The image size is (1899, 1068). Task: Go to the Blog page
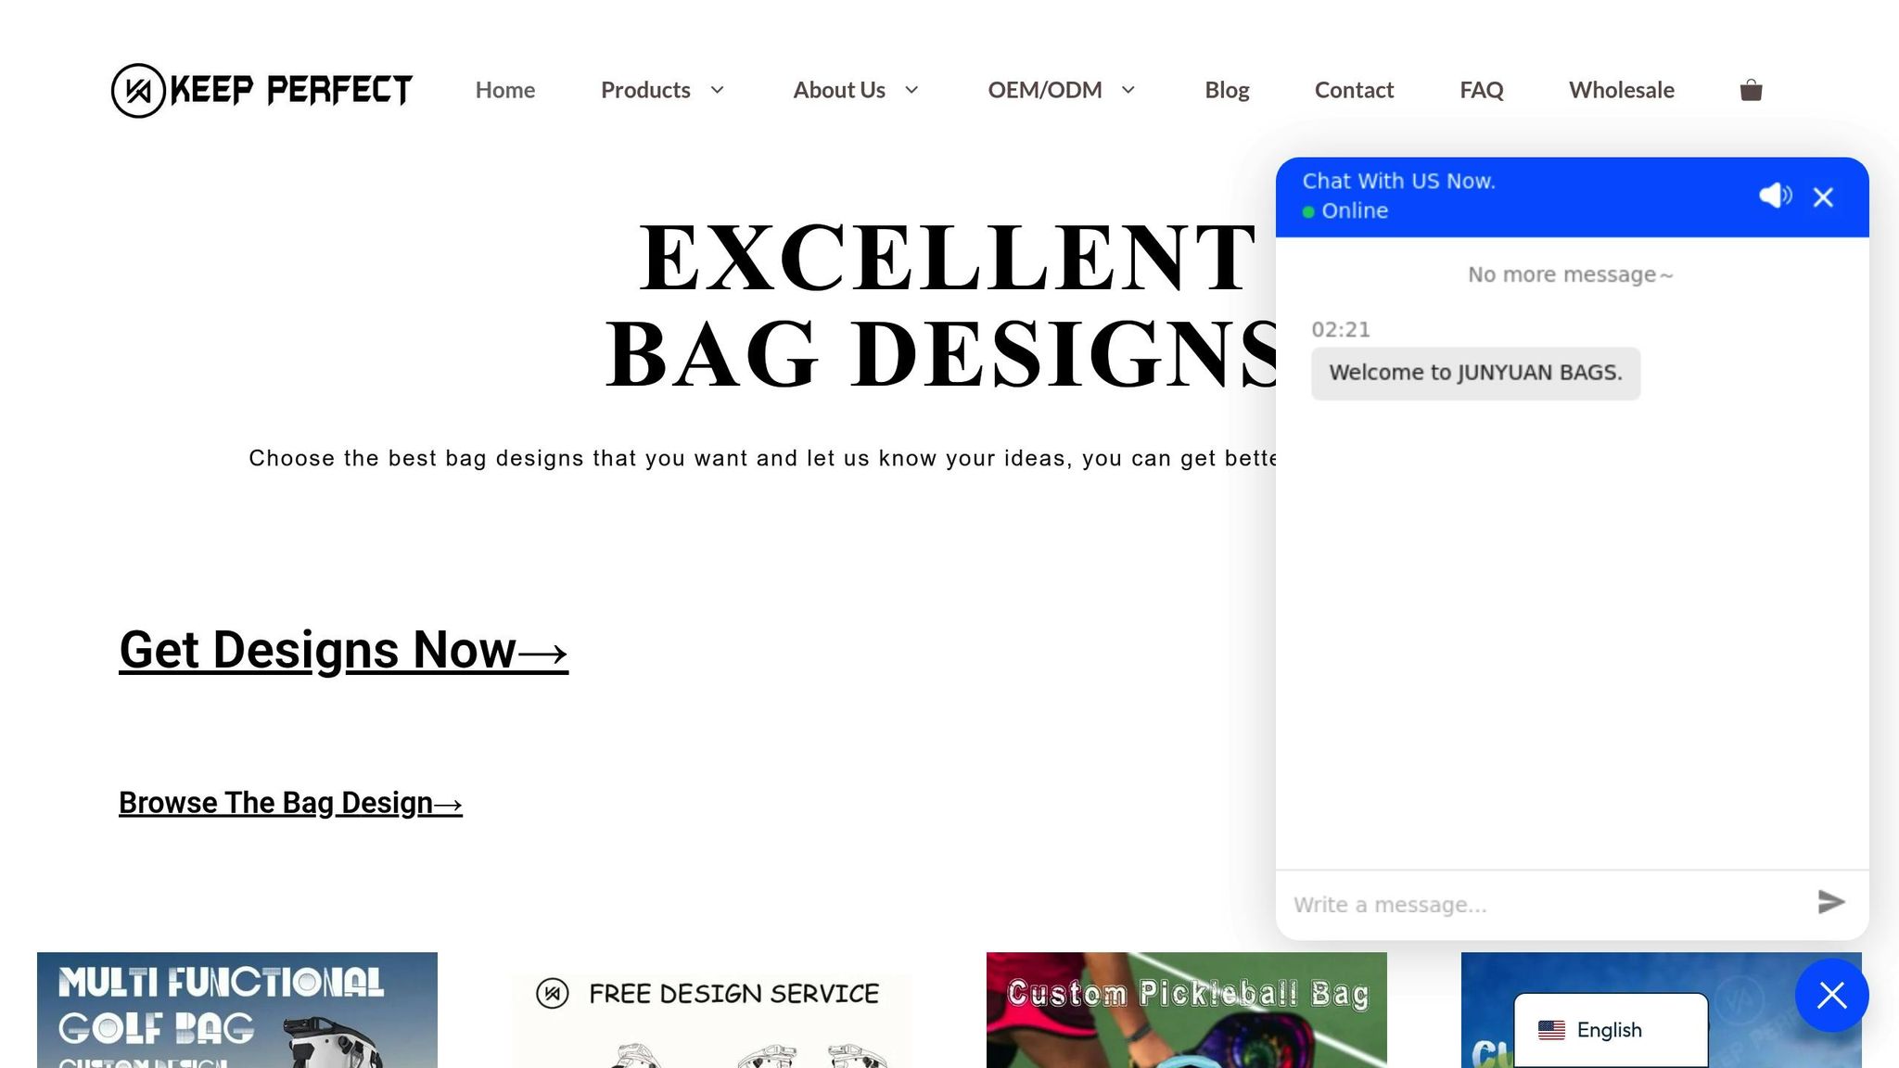click(x=1227, y=90)
